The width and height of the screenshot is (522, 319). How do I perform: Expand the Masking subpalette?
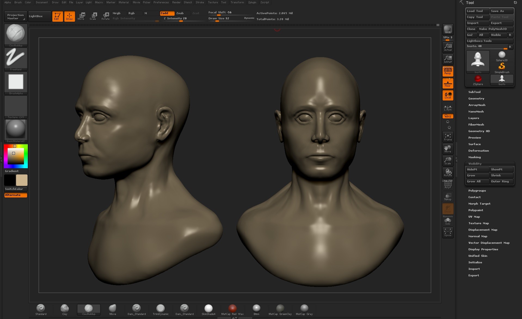click(474, 157)
